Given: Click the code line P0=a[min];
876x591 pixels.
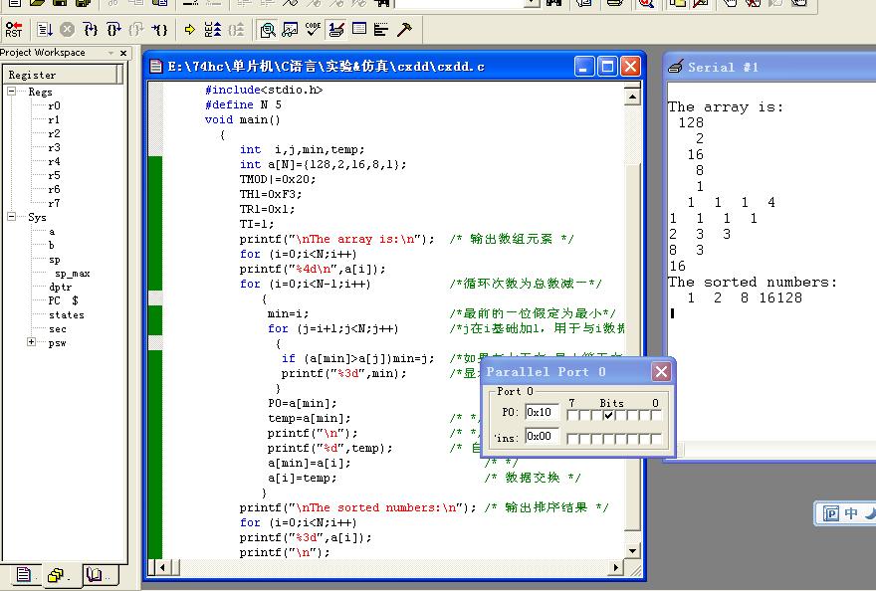Looking at the screenshot, I should [x=303, y=403].
